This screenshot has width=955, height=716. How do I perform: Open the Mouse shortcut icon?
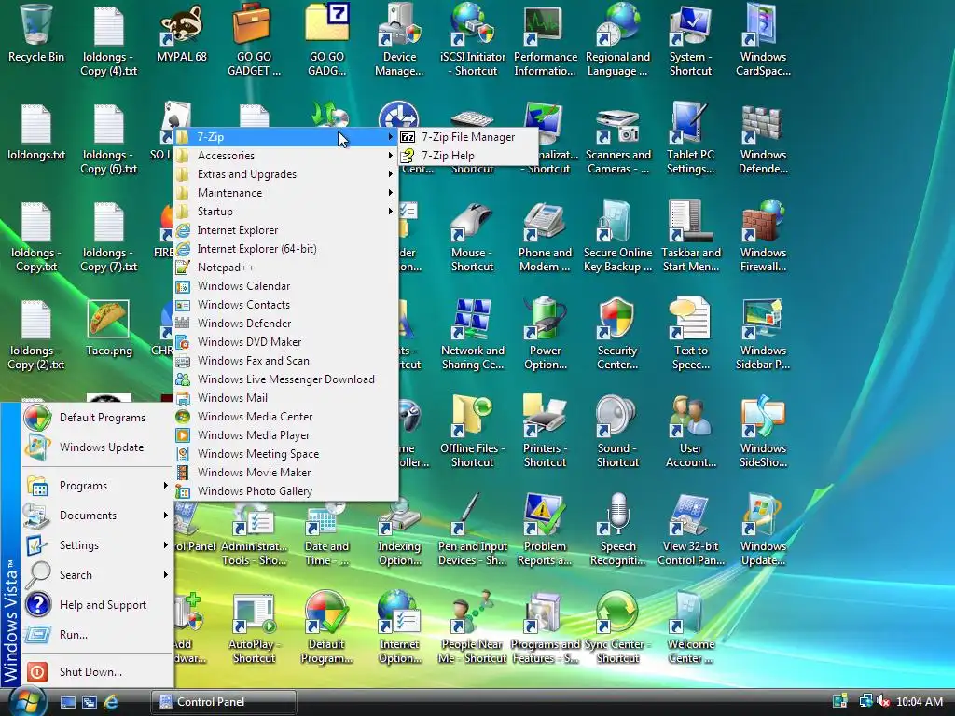tap(472, 236)
